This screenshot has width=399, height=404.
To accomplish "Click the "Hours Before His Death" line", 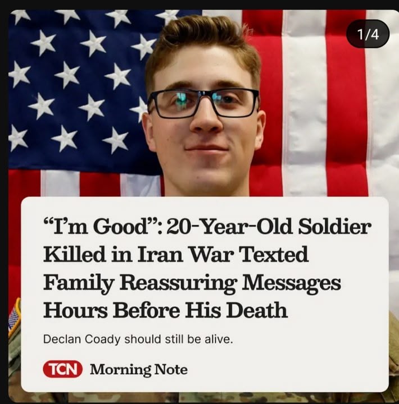I will [165, 310].
